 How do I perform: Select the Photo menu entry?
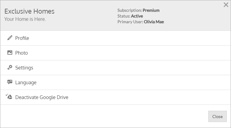[x=21, y=53]
